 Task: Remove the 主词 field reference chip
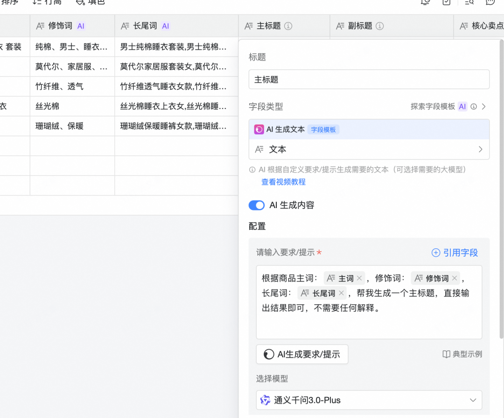pos(359,278)
